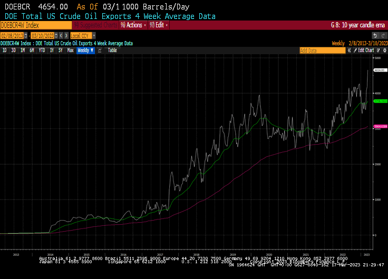Open the end date calendar picker
Screen dimensions: 388x279
coord(56,35)
